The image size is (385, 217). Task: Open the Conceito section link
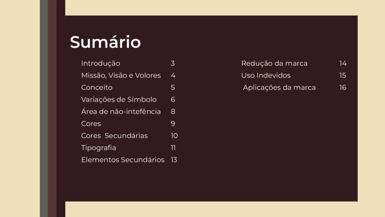(97, 87)
